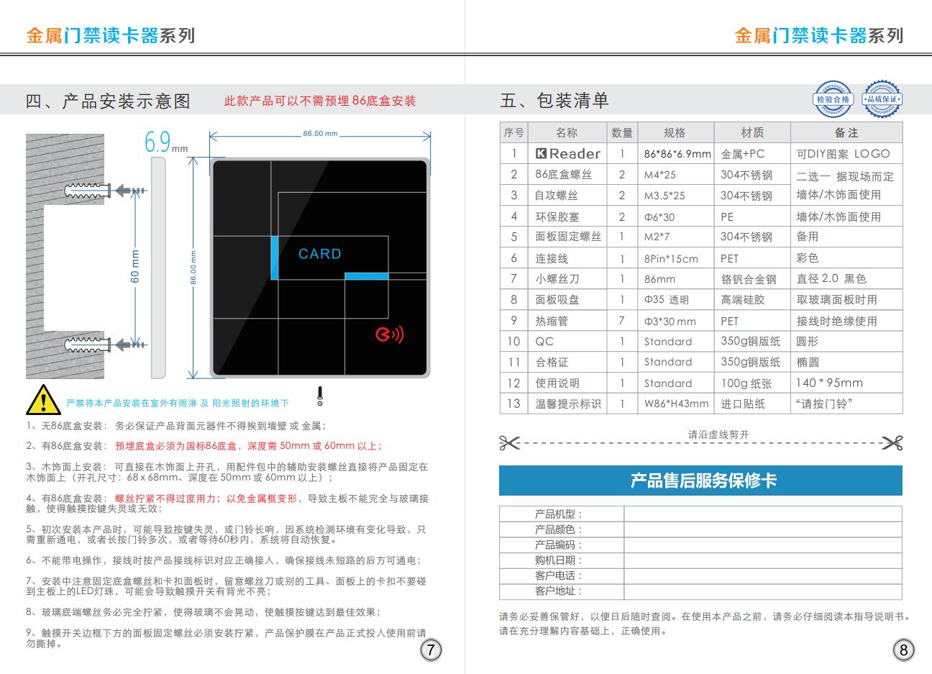Click the green warning about outdoor installation
This screenshot has width=932, height=674.
point(178,404)
